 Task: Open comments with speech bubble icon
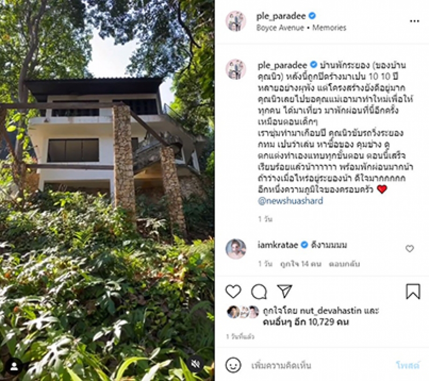tap(259, 292)
